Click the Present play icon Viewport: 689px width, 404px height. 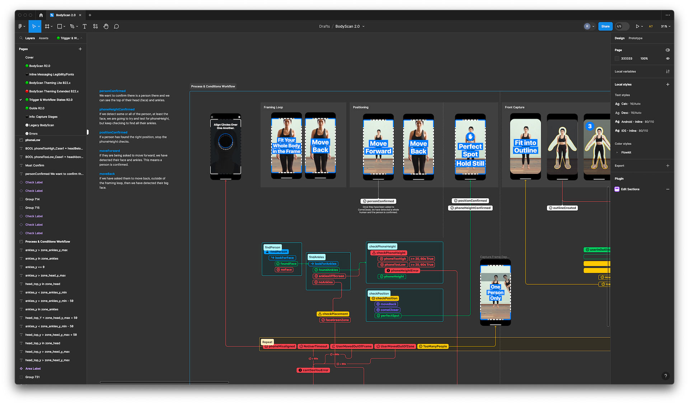[x=637, y=27]
